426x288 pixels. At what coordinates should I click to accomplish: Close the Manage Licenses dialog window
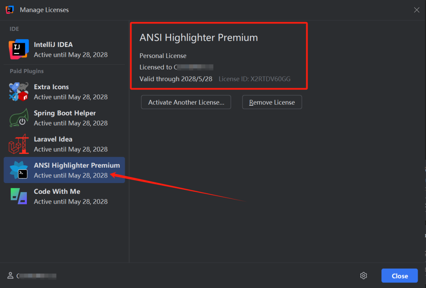pyautogui.click(x=417, y=10)
